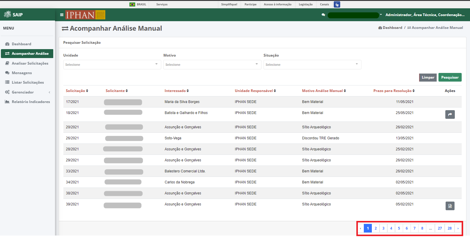This screenshot has height=237, width=470.
Task: Click Carlos da Nobrega cell
Action: [x=180, y=182]
